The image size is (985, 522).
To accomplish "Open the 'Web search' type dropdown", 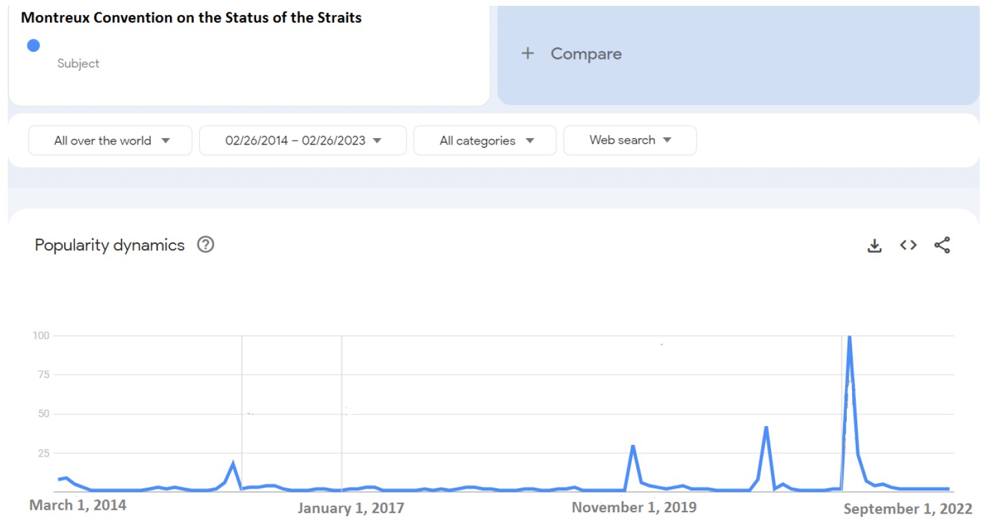I will 630,140.
